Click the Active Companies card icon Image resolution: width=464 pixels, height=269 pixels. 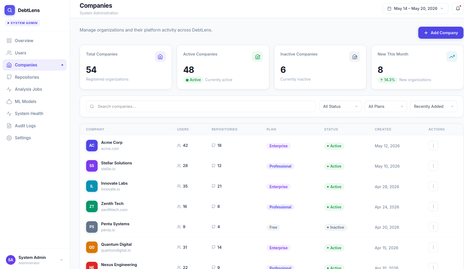(257, 57)
